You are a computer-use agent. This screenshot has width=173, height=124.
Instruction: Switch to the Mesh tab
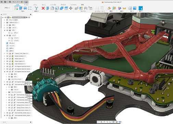35,5
